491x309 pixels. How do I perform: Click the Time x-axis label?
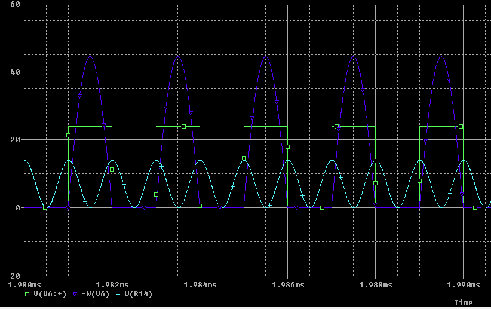coord(464,303)
